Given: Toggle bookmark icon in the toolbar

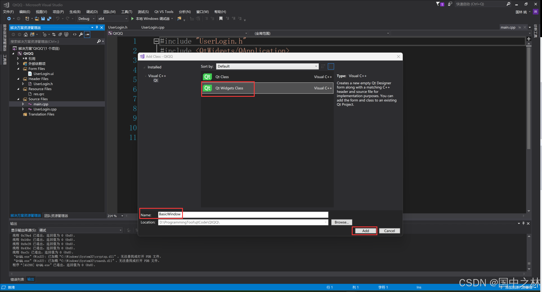Looking at the screenshot, I should 221,19.
